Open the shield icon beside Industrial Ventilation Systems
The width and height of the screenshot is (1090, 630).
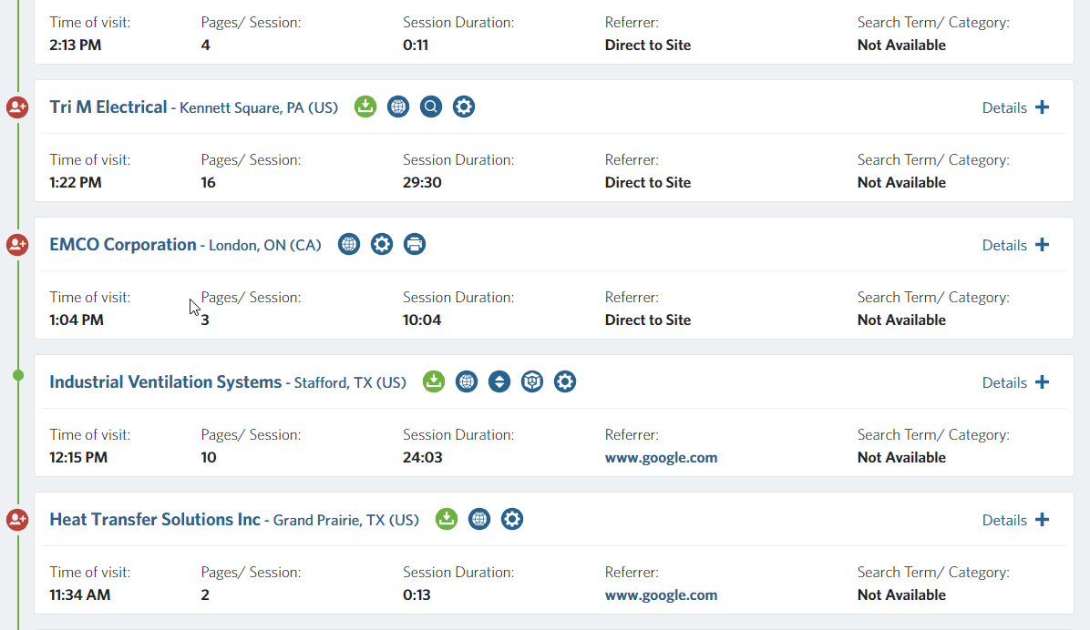click(531, 381)
